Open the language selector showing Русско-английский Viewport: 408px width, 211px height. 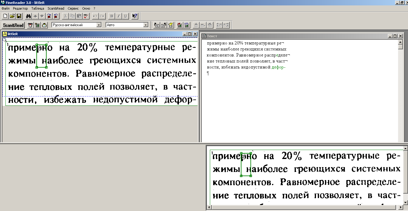(x=75, y=25)
